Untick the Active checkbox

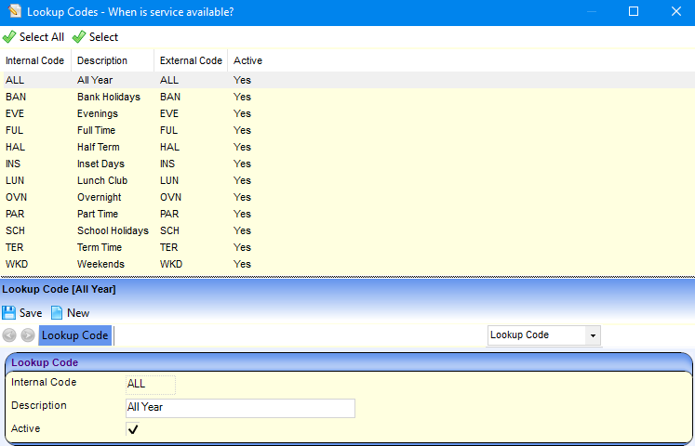[x=133, y=429]
